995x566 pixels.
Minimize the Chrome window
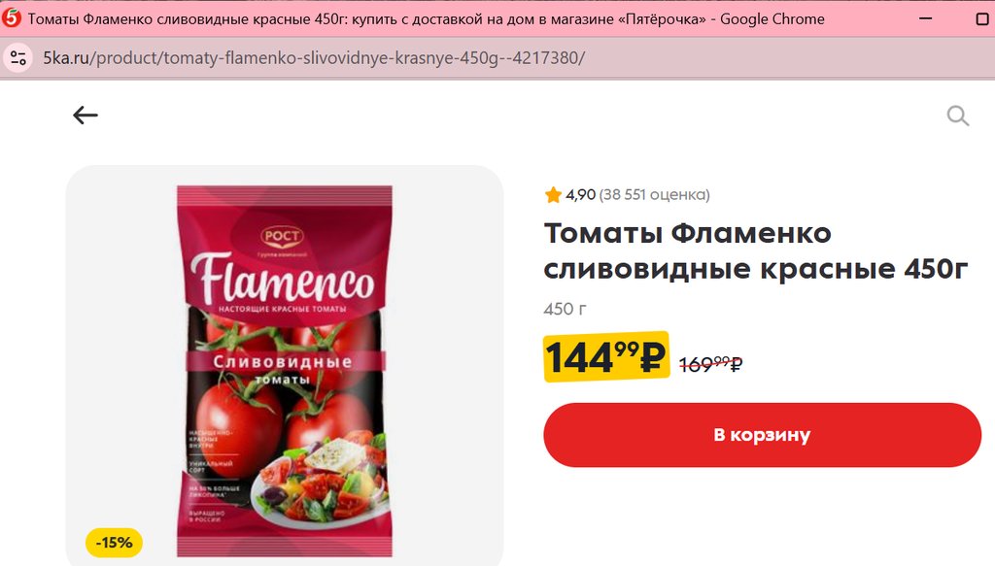tap(926, 19)
